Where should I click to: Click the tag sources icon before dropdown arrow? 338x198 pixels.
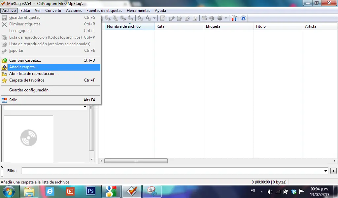220,18
